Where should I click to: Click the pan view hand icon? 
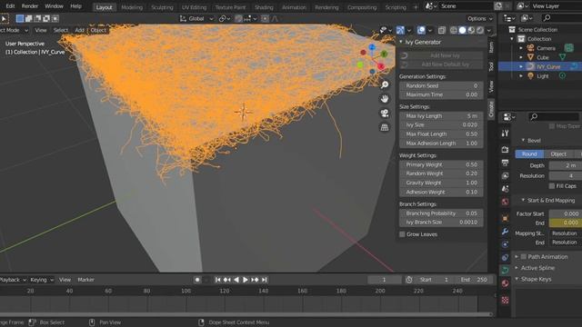385,99
